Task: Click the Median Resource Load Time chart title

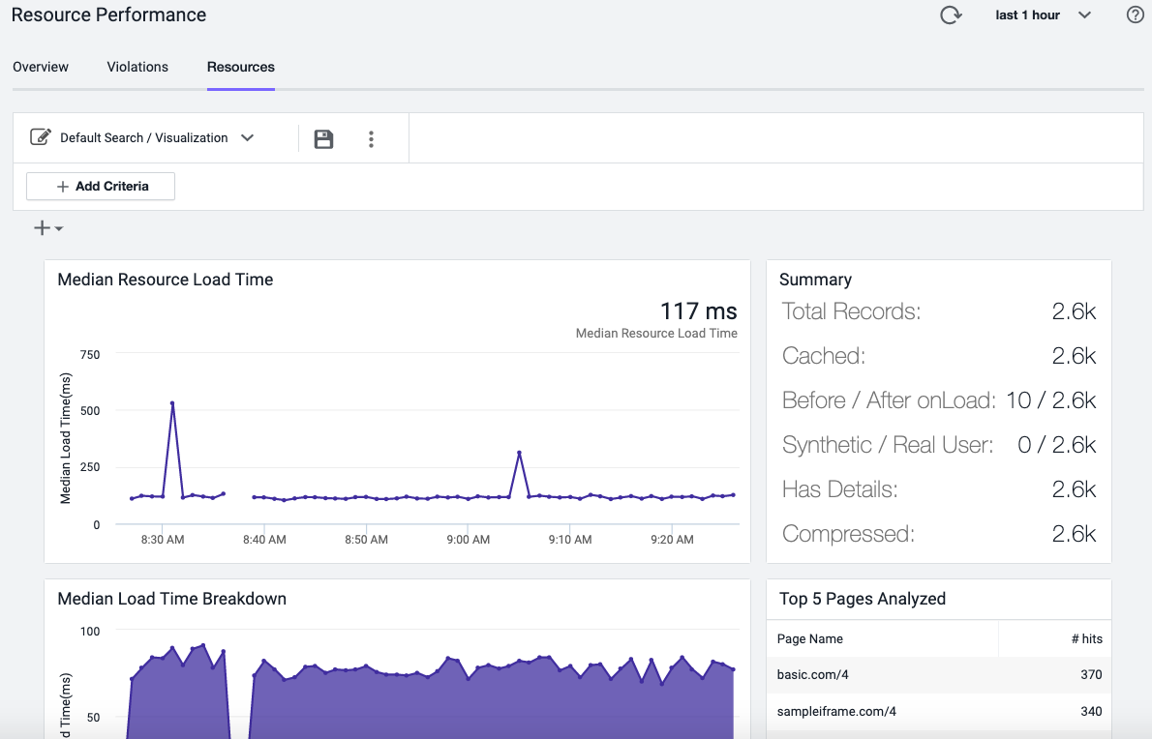Action: coord(166,280)
